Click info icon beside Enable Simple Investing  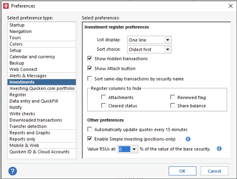(188, 139)
